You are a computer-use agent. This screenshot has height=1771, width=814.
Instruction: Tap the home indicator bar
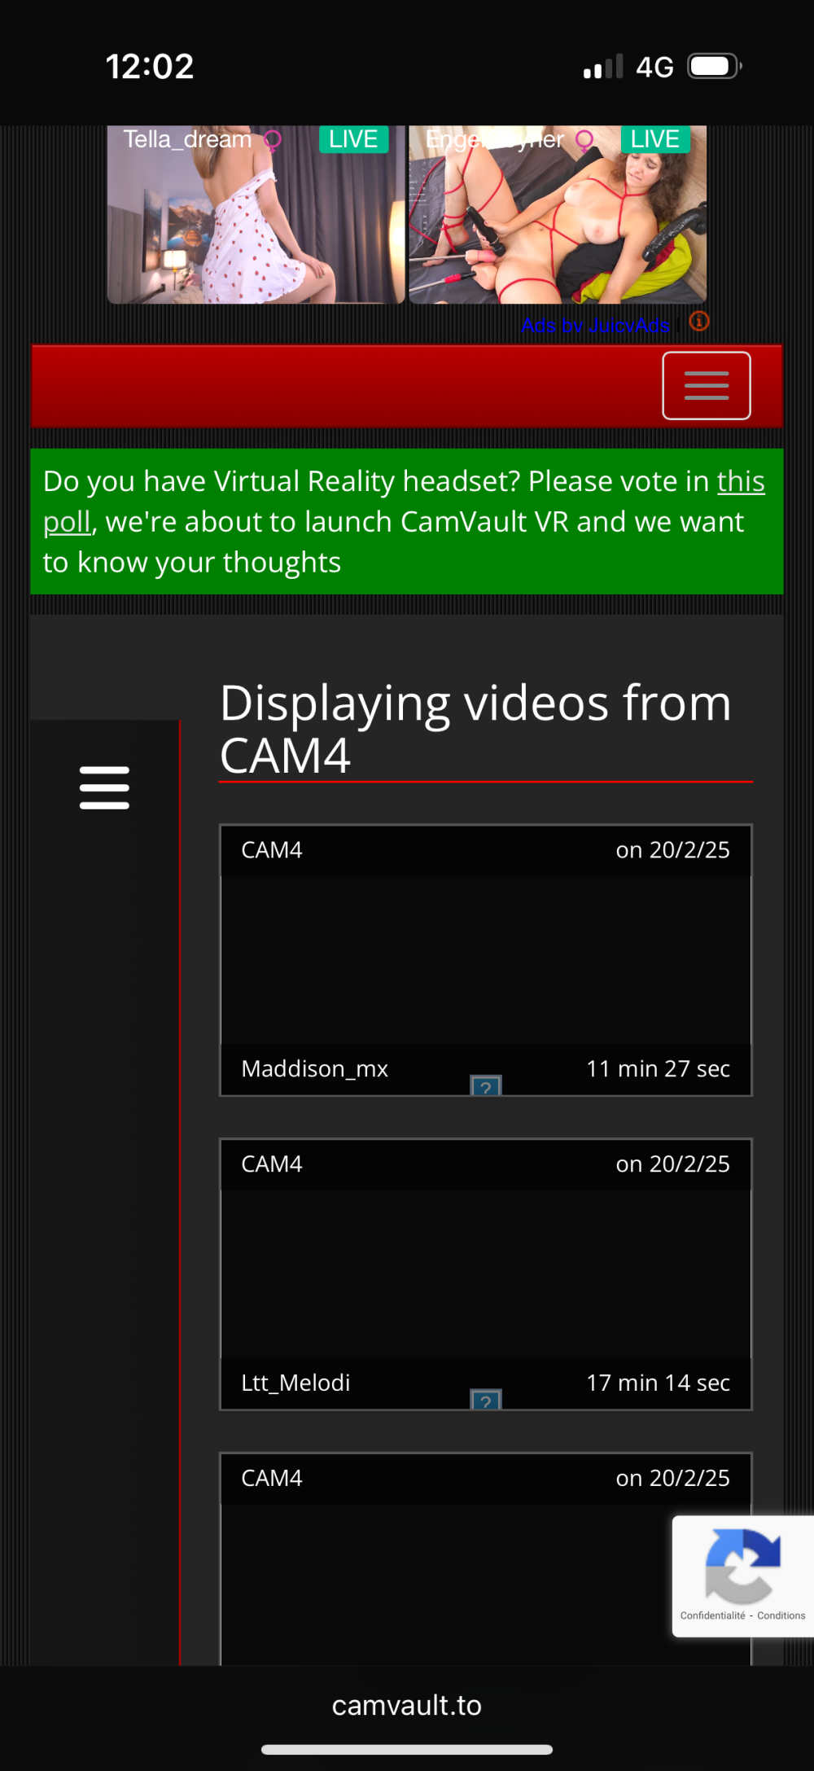(407, 1749)
